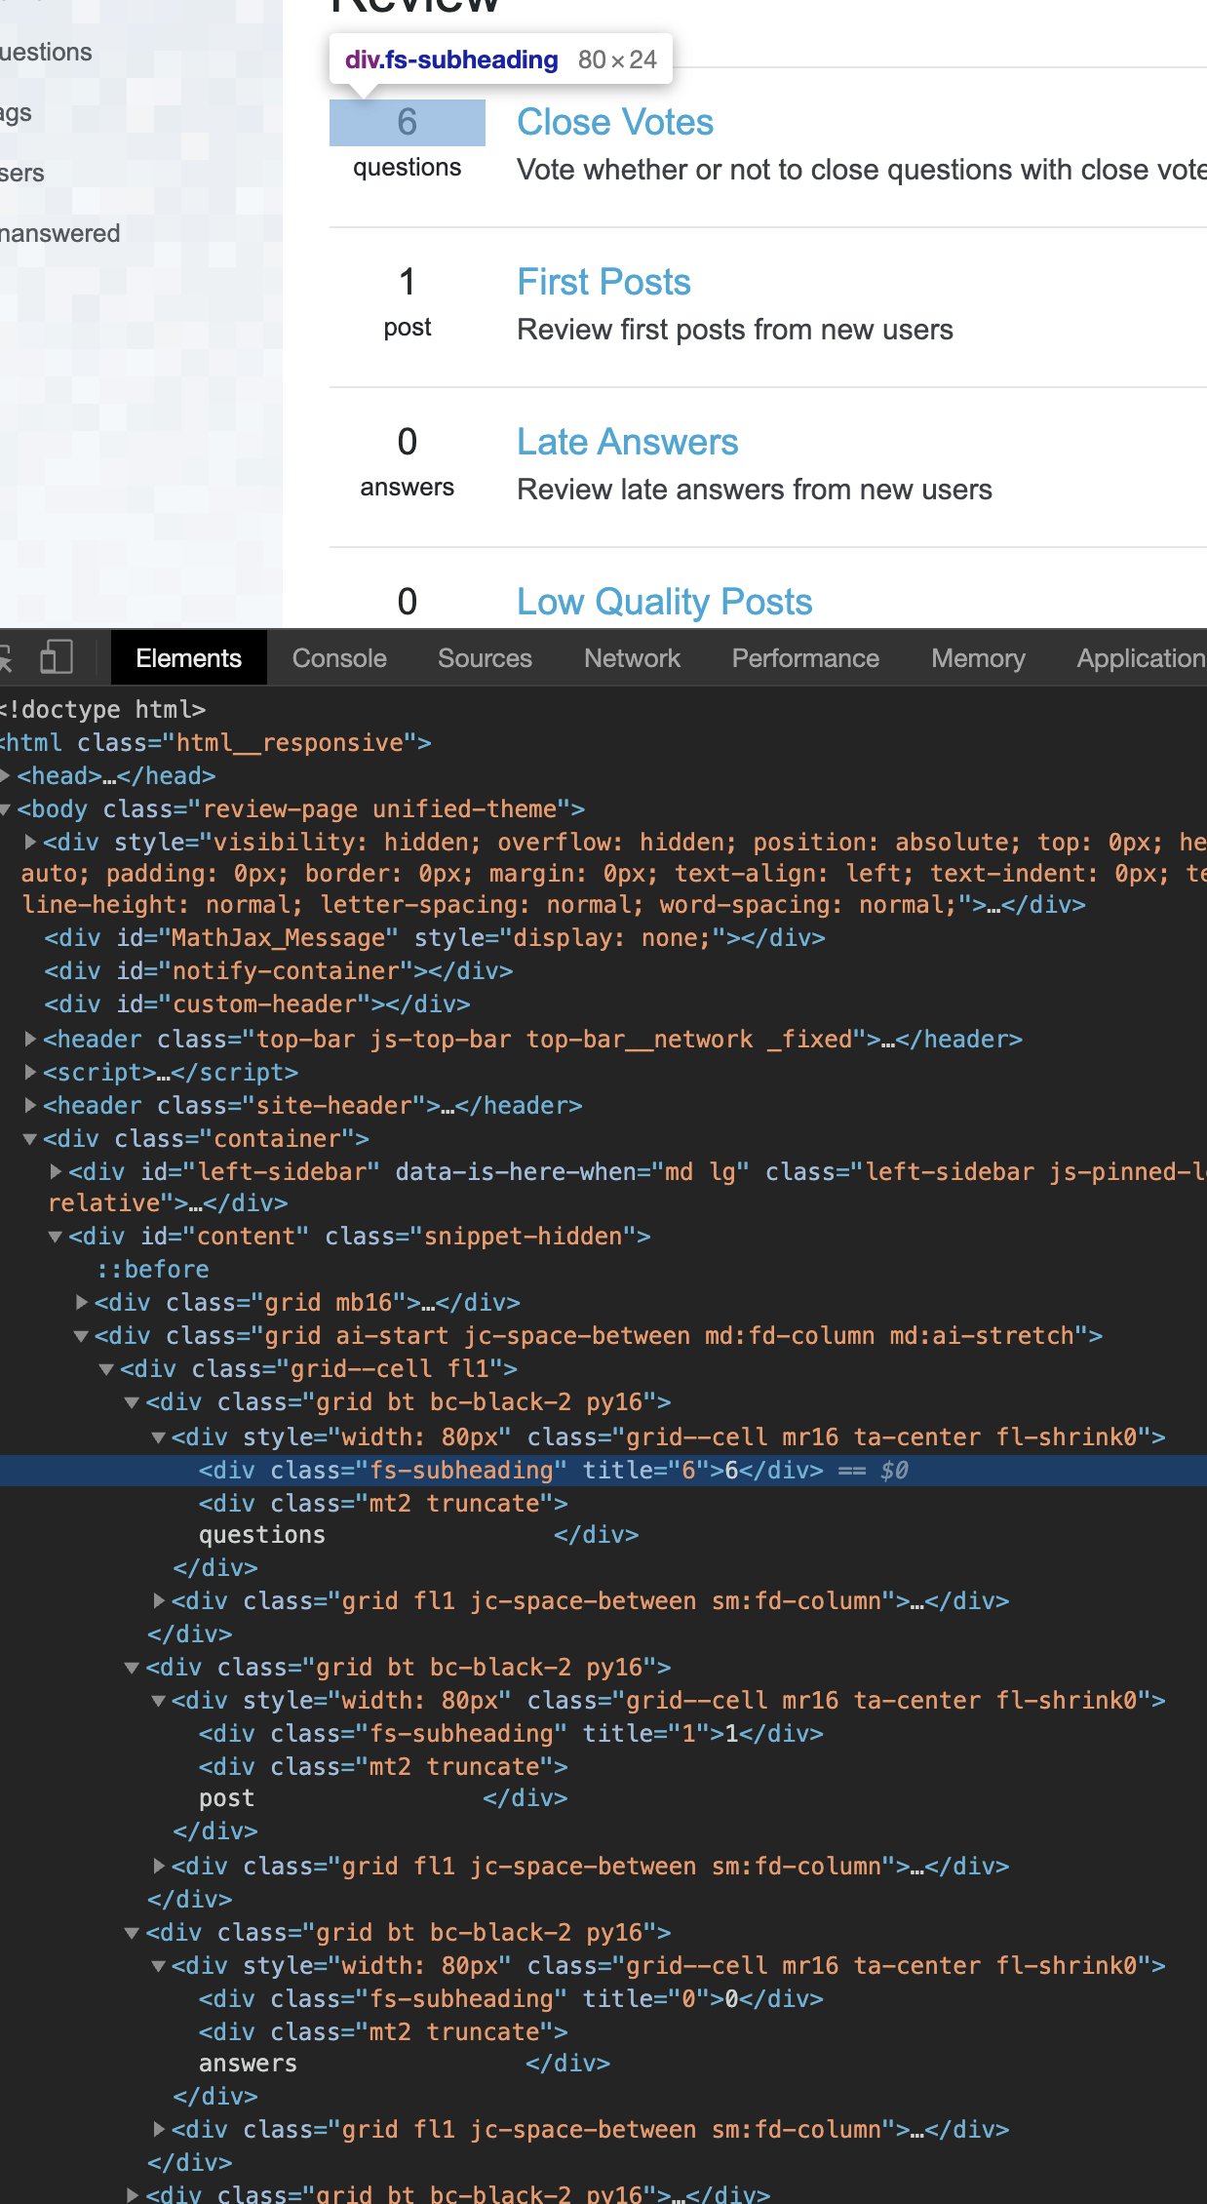Screen dimensions: 1207x2204
Task: Select the doctype html line
Action: 103,709
